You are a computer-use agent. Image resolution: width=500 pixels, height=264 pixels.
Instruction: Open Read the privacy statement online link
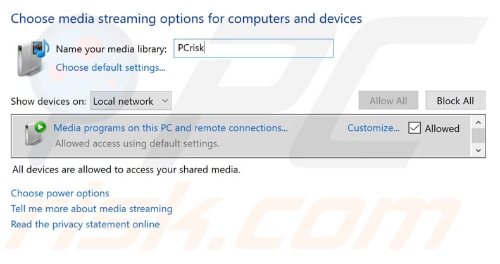click(85, 224)
